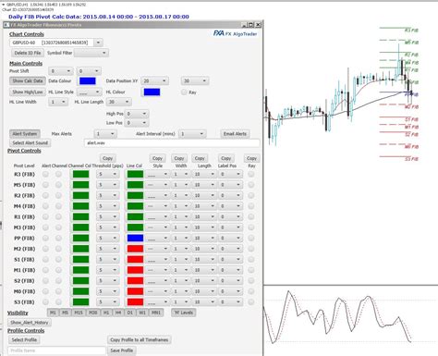Pick the blue Line Col swatch for PP (FIB)

click(135, 238)
